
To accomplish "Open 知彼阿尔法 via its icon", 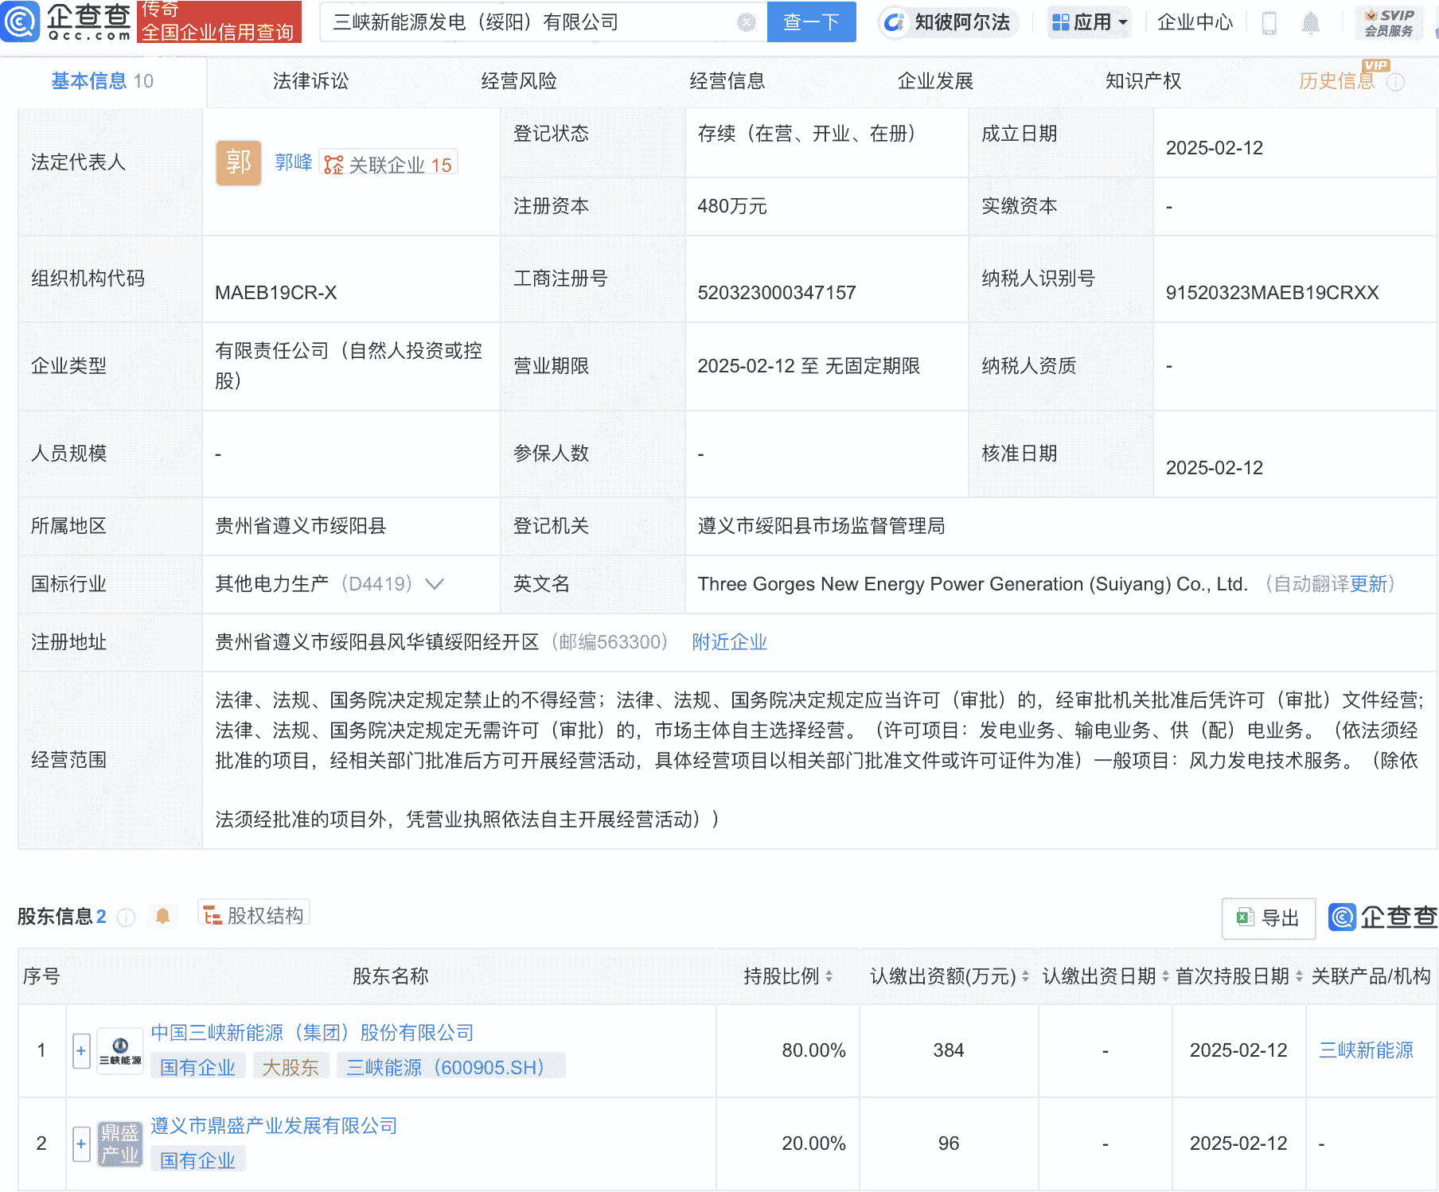I will pos(895,22).
